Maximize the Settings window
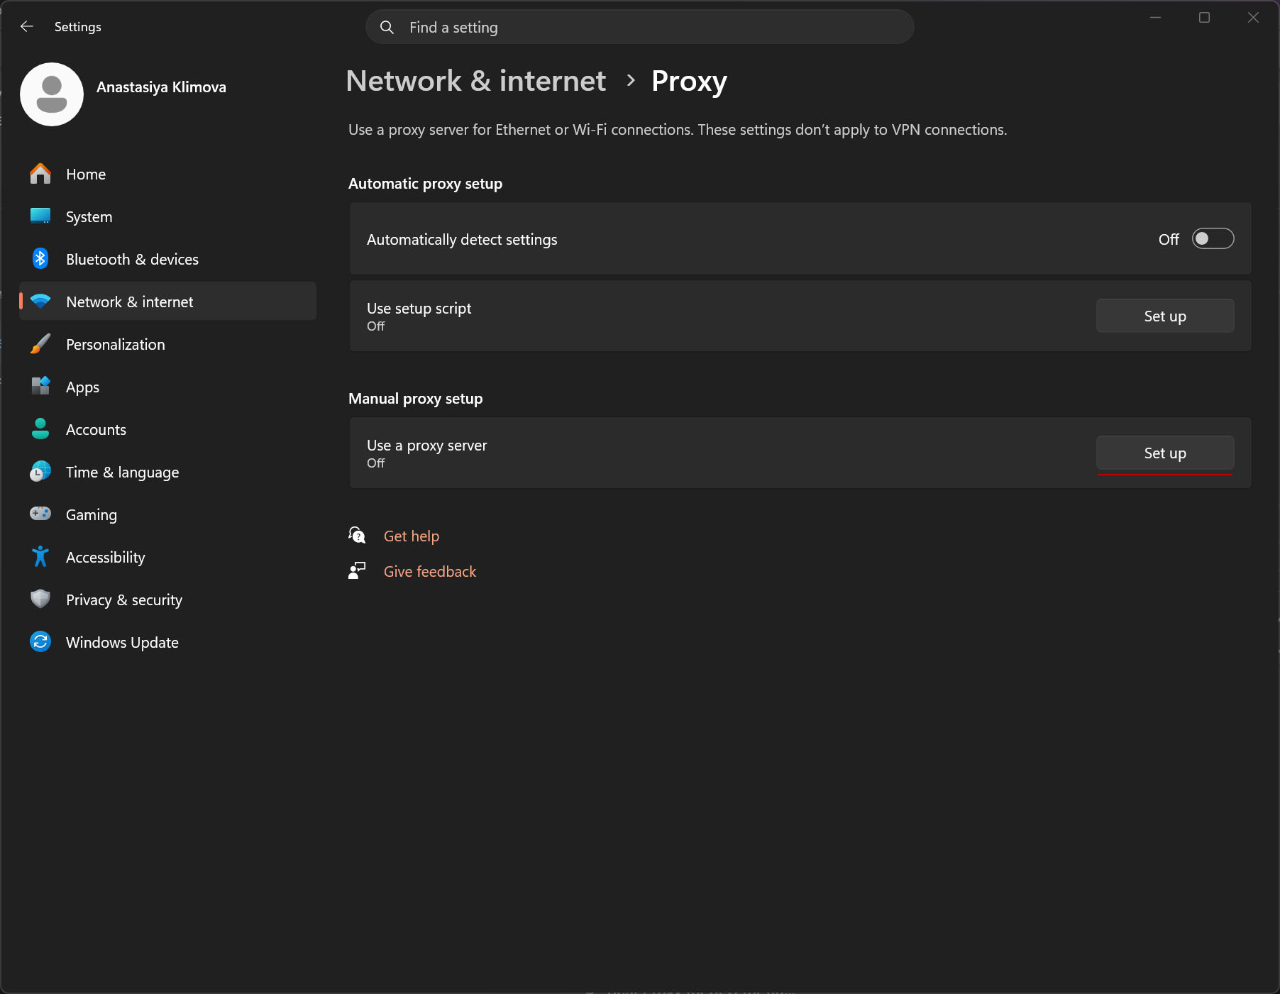This screenshot has width=1280, height=994. (x=1204, y=18)
